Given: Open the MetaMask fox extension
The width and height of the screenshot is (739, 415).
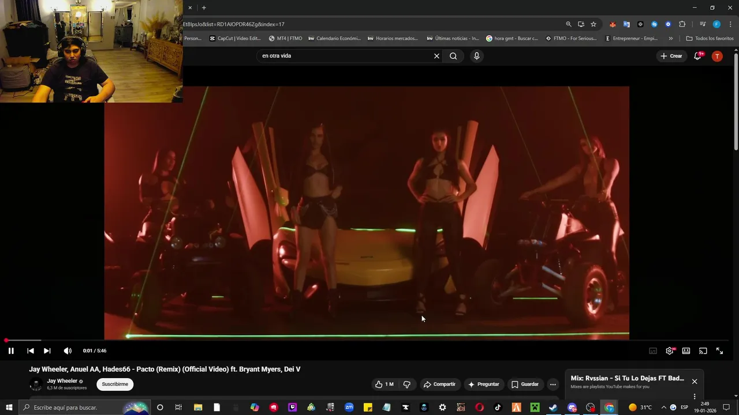Looking at the screenshot, I should (x=613, y=24).
